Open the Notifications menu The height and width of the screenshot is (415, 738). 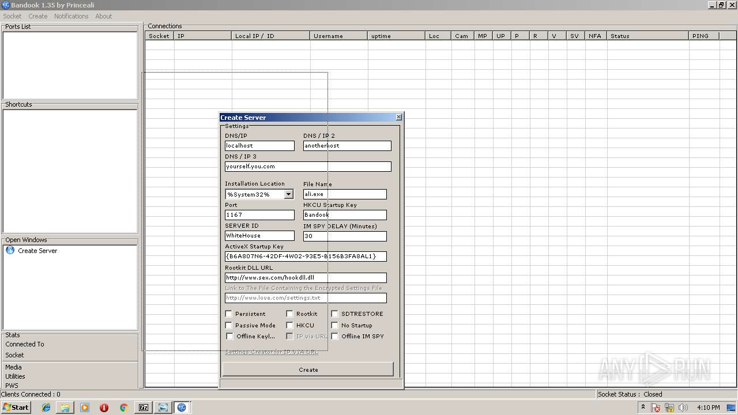point(71,16)
